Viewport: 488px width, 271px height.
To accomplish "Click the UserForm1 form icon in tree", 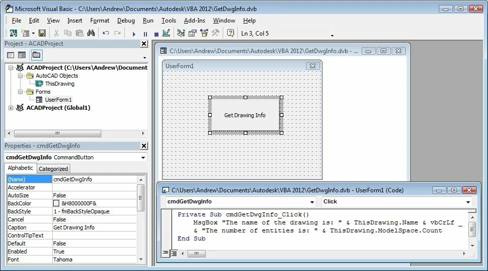I will 39,100.
